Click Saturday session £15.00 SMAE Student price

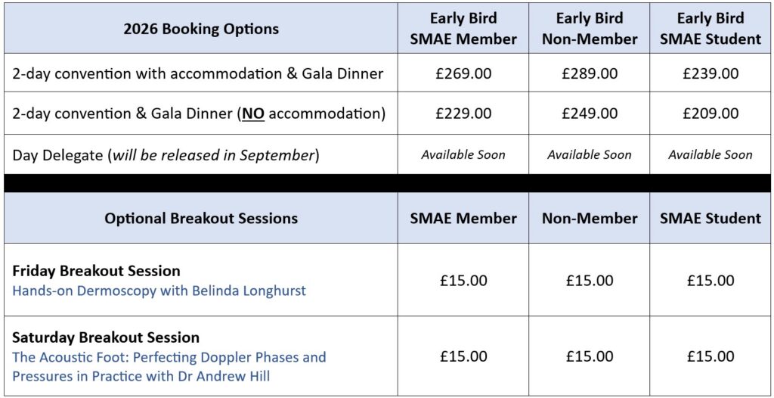(711, 356)
